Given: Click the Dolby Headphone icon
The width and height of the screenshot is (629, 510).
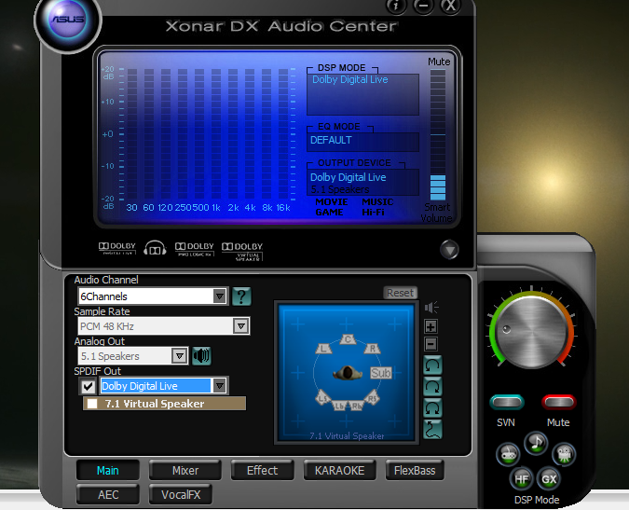Looking at the screenshot, I should [x=156, y=248].
